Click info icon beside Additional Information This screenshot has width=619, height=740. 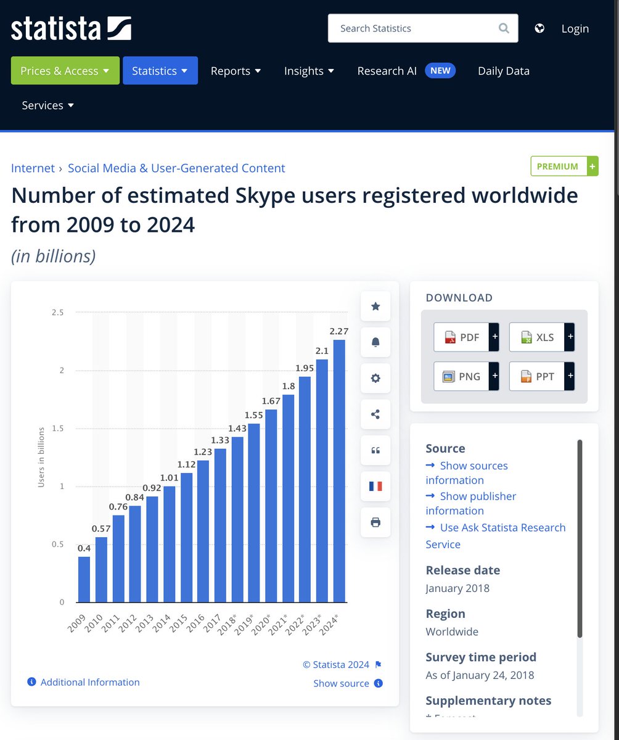[32, 682]
